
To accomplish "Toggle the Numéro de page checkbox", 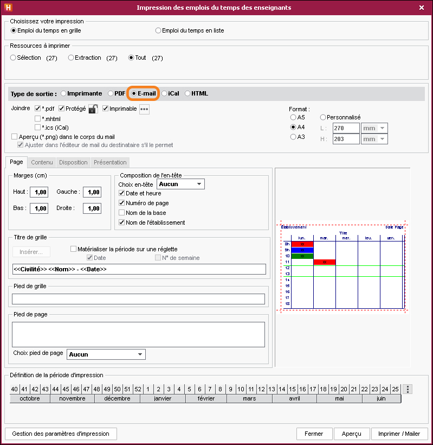I will [121, 202].
